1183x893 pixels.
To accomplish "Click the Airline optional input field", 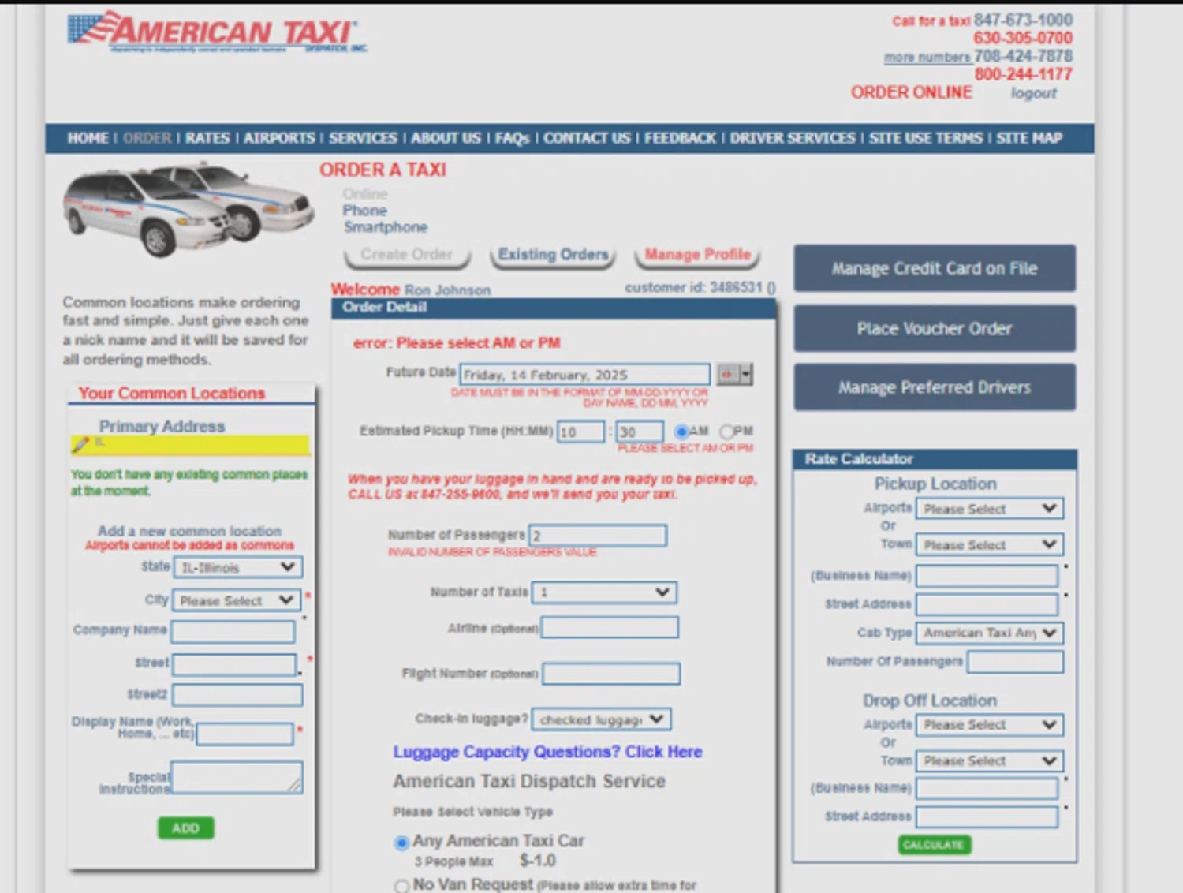I will [x=610, y=628].
